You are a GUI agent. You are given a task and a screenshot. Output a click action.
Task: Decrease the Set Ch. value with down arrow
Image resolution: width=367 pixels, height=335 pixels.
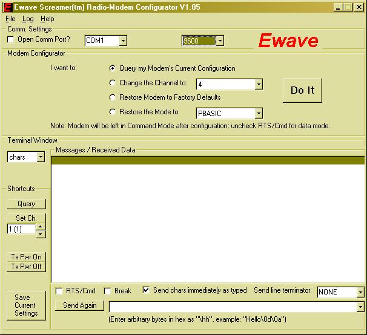pyautogui.click(x=41, y=234)
